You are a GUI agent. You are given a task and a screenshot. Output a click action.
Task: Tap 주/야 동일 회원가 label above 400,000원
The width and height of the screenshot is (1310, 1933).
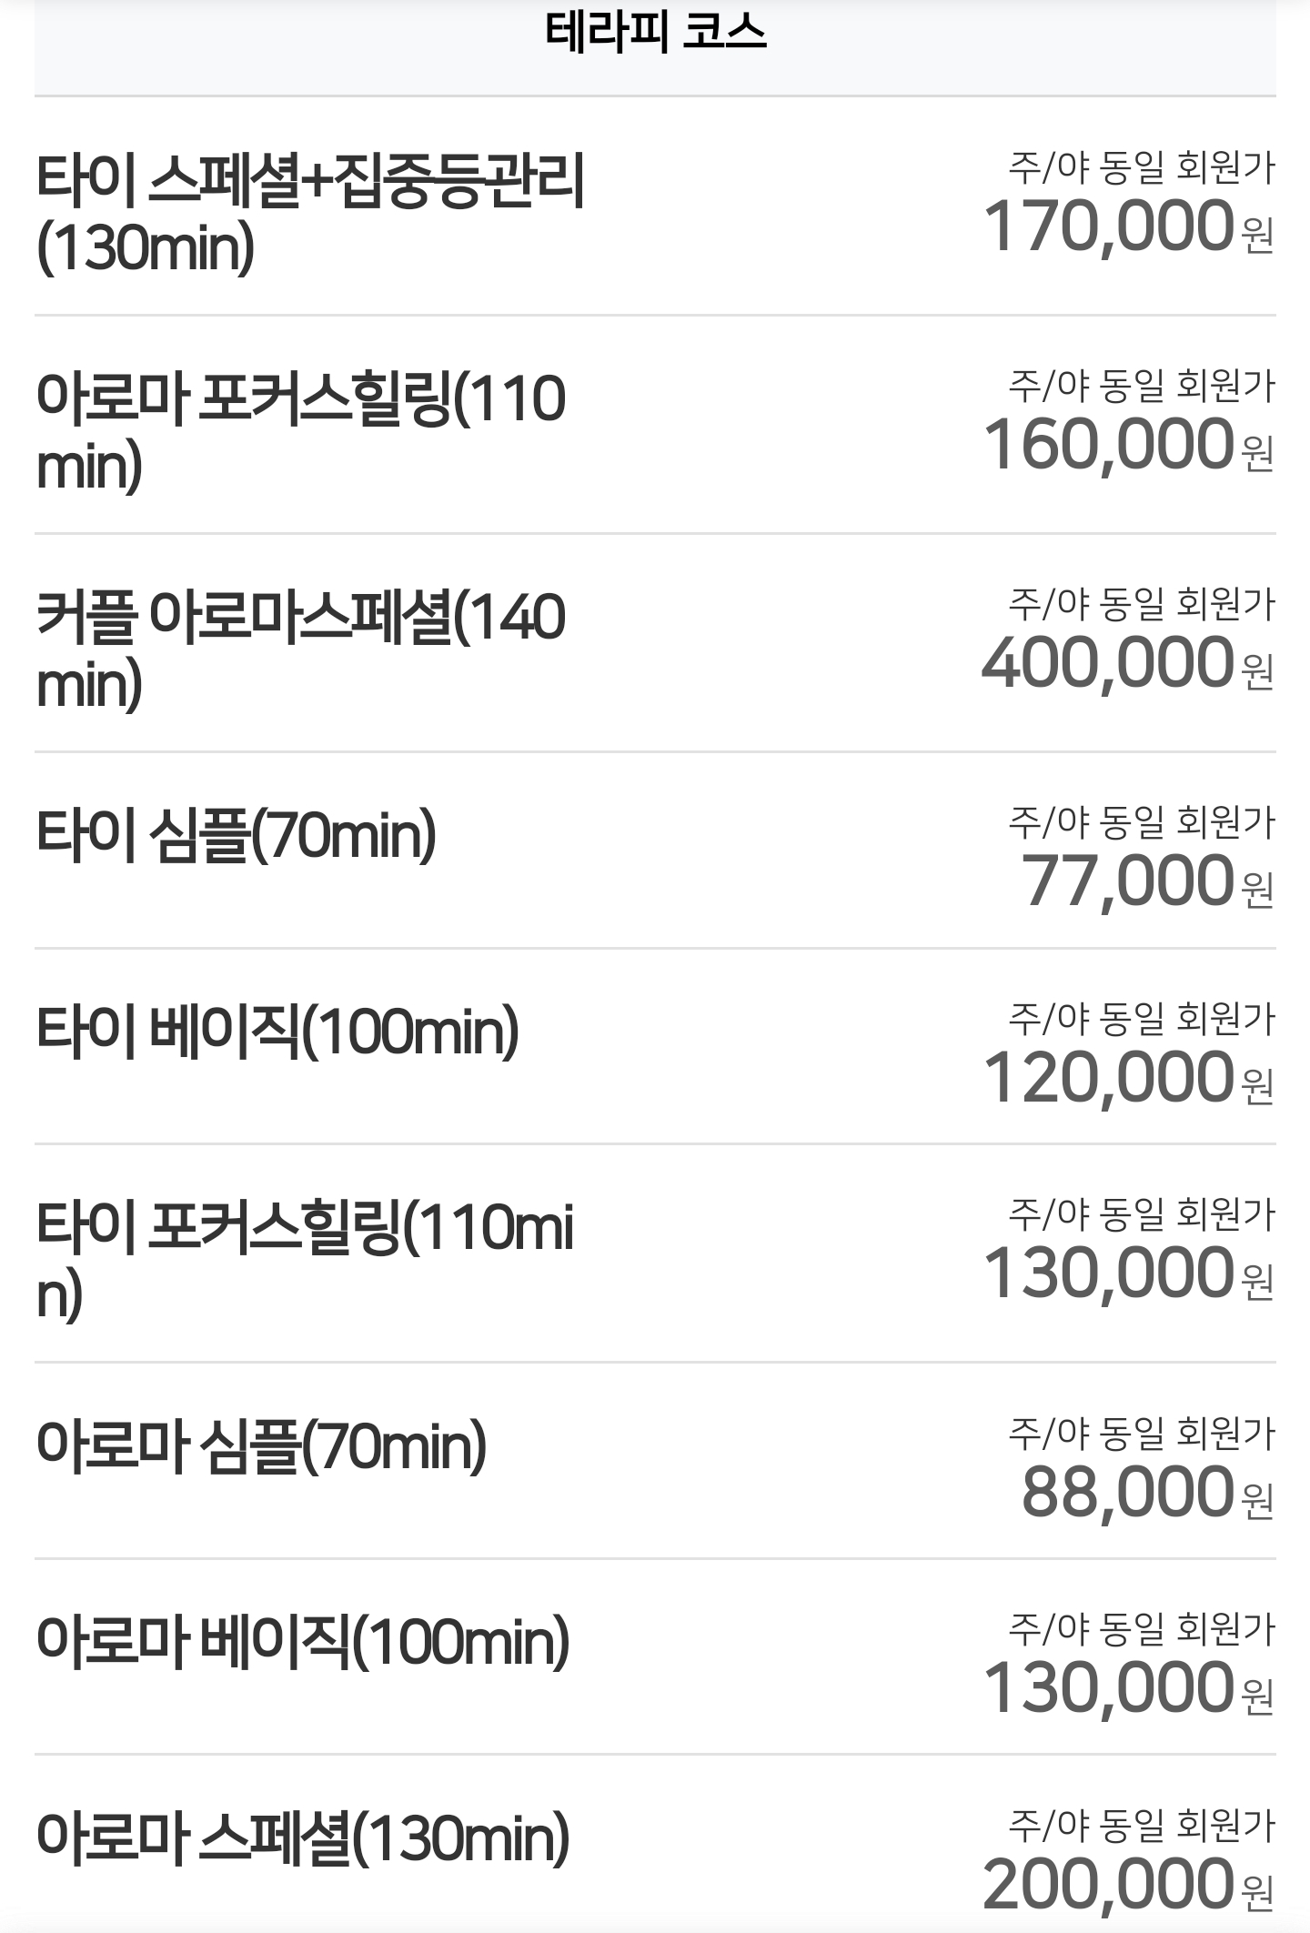pyautogui.click(x=1141, y=604)
